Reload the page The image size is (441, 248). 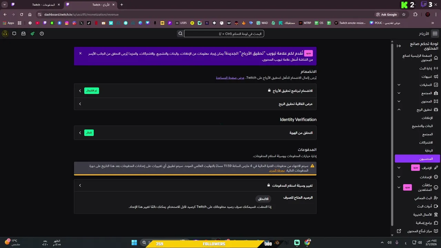[x=21, y=14]
